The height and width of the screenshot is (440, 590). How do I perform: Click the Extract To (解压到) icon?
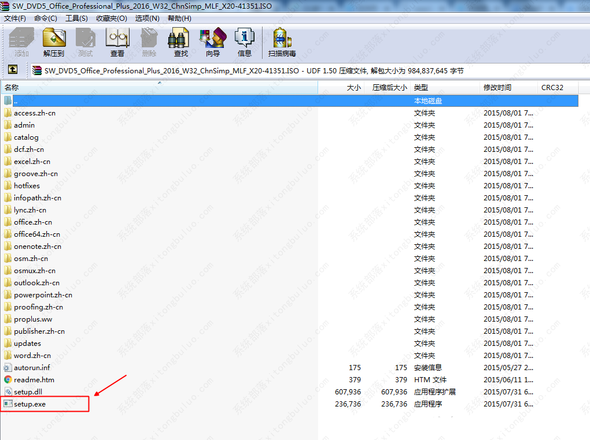click(x=54, y=38)
